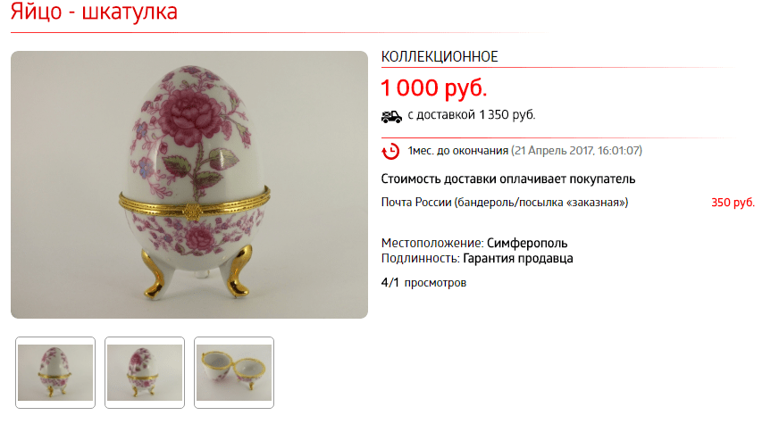Viewport: 779px width, 424px height.
Task: Click the Гарантия продавца authenticity text
Action: pos(518,259)
